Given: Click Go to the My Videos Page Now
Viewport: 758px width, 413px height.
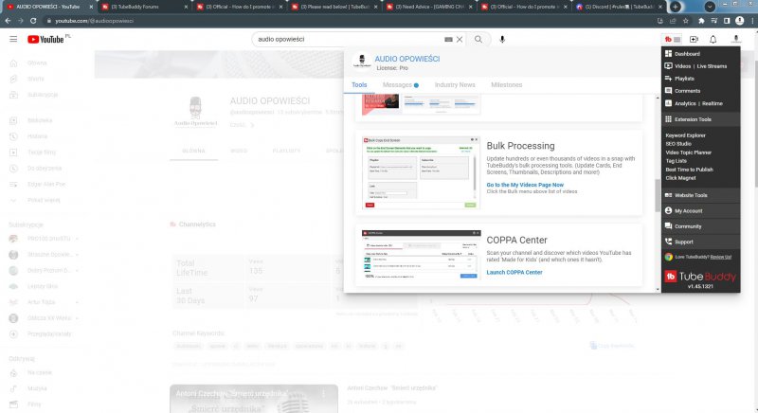Looking at the screenshot, I should 538,185.
